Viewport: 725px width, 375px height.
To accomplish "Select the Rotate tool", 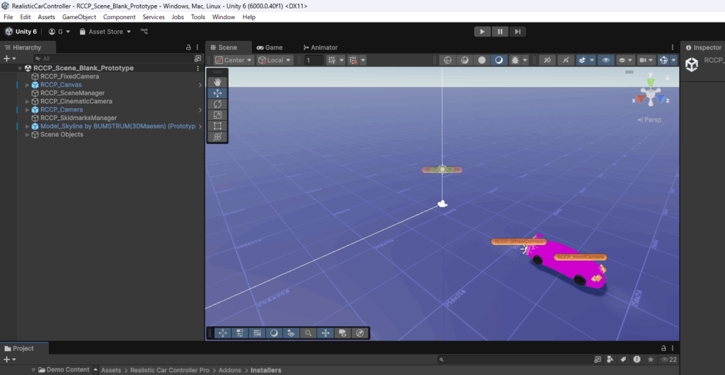I will (217, 104).
